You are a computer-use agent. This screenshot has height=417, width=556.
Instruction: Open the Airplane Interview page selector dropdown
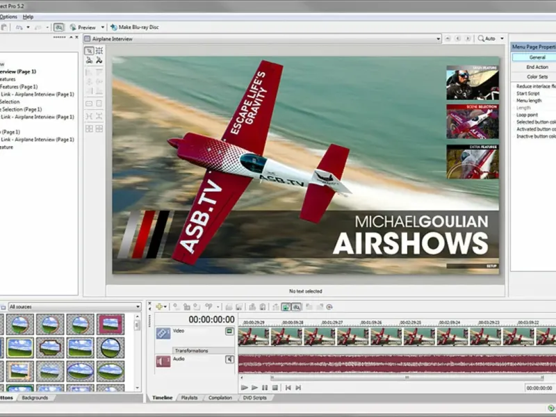[x=439, y=39]
